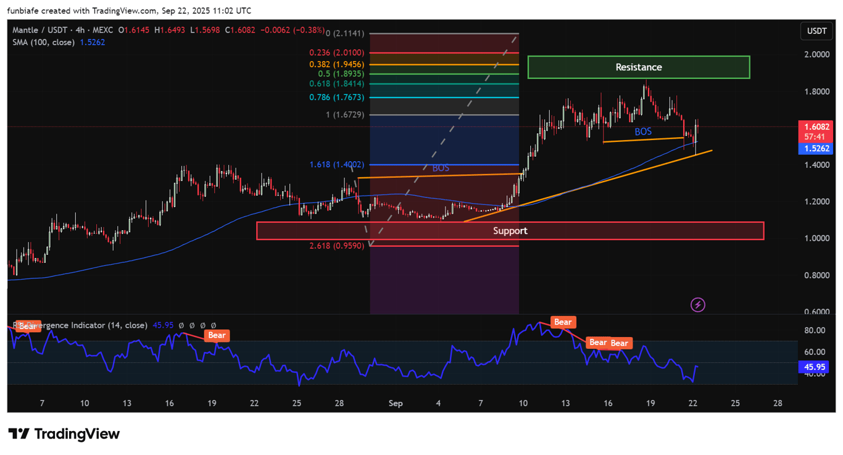This screenshot has height=455, width=843.
Task: Click the TradingView logo
Action: coord(62,434)
